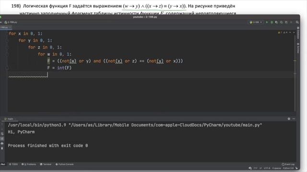Open the TODO tool window tab
The image size is (307, 172).
pyautogui.click(x=13, y=164)
